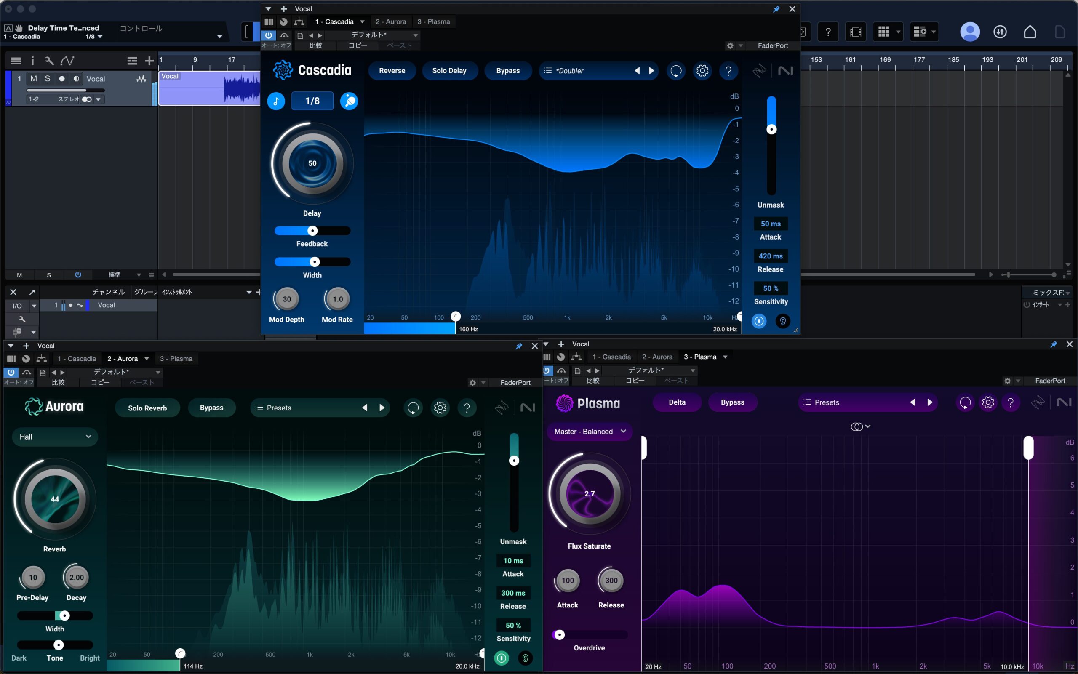Toggle monitor on Vocal track
1078x674 pixels.
(76, 78)
